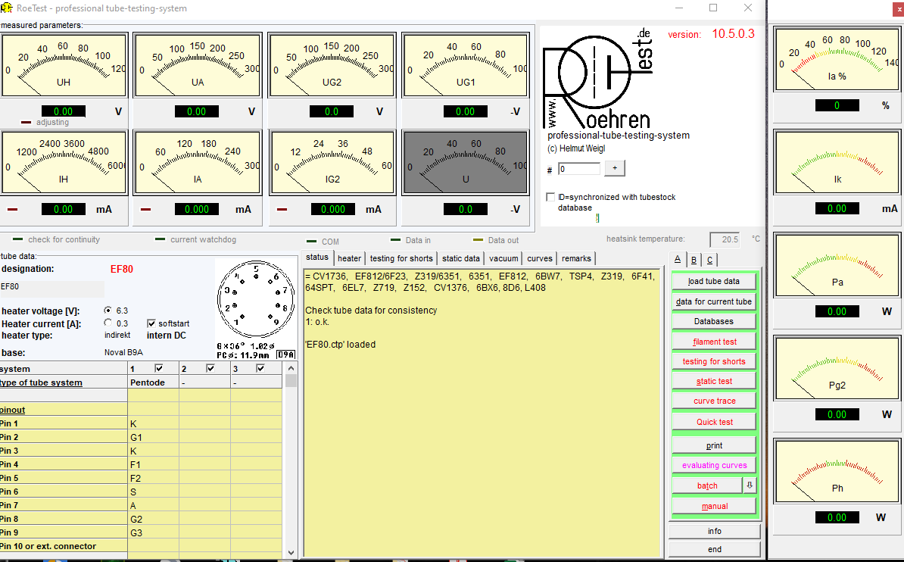Click the UG1 analog gauge
This screenshot has width=904, height=562.
tap(466, 64)
